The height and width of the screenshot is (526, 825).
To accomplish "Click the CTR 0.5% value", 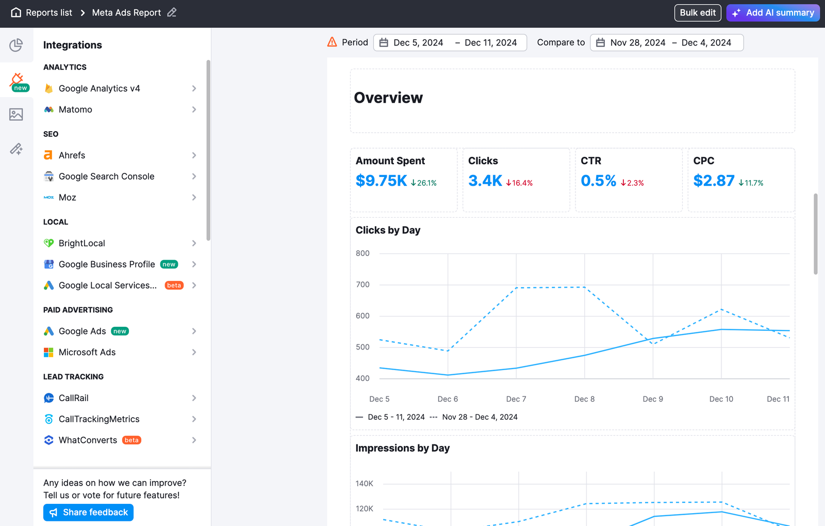I will coord(598,181).
